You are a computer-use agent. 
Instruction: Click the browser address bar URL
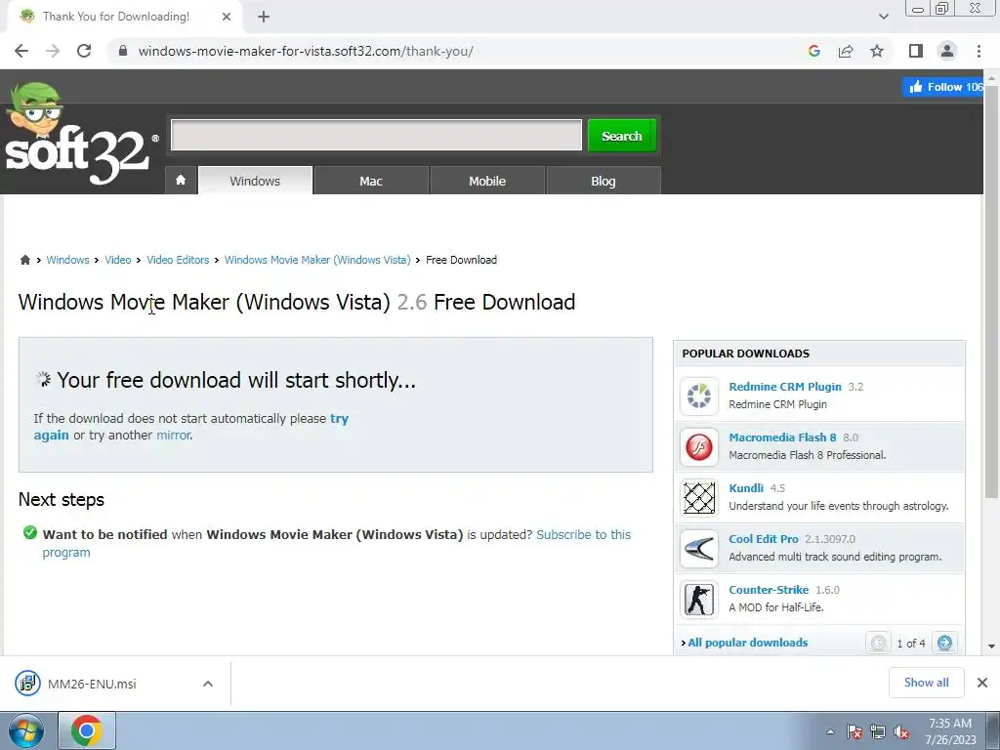pyautogui.click(x=306, y=51)
